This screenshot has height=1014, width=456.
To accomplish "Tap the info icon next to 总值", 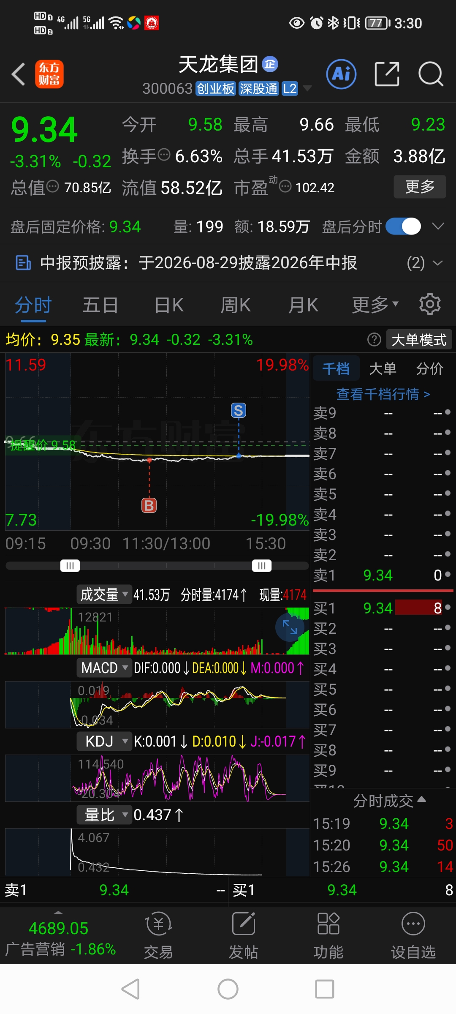I will [x=52, y=186].
